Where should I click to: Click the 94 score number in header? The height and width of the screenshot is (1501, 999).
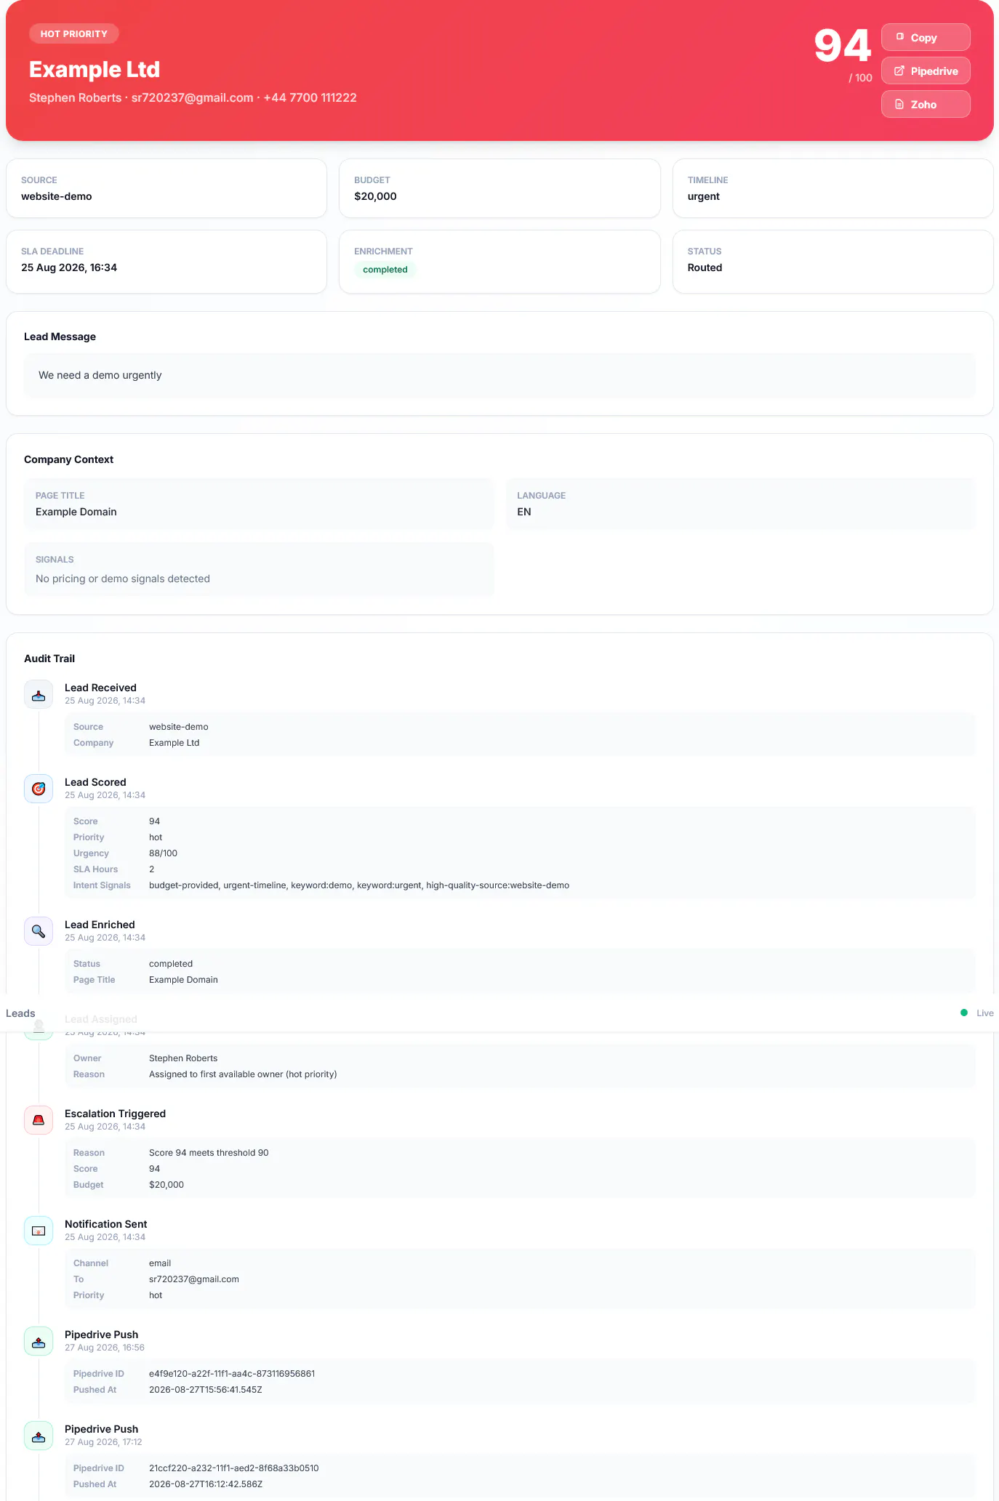pos(842,46)
